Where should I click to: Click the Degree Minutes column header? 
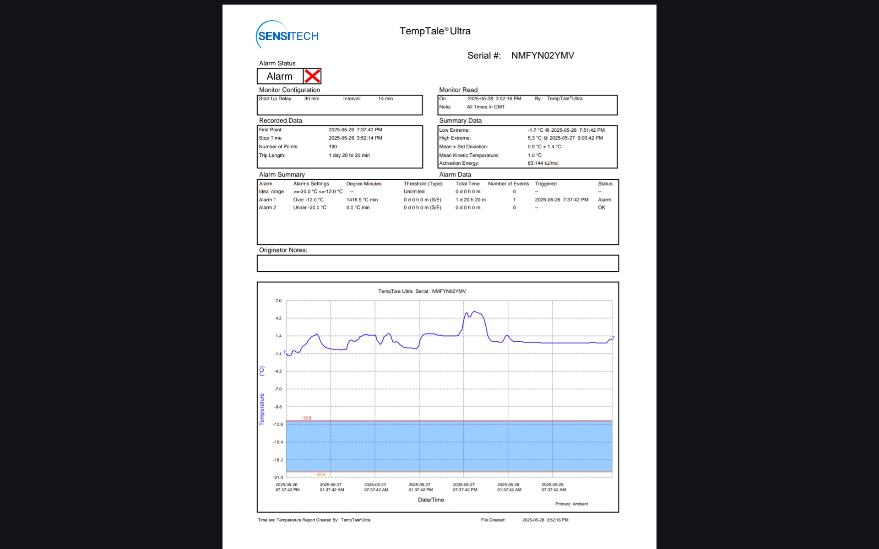coord(364,184)
